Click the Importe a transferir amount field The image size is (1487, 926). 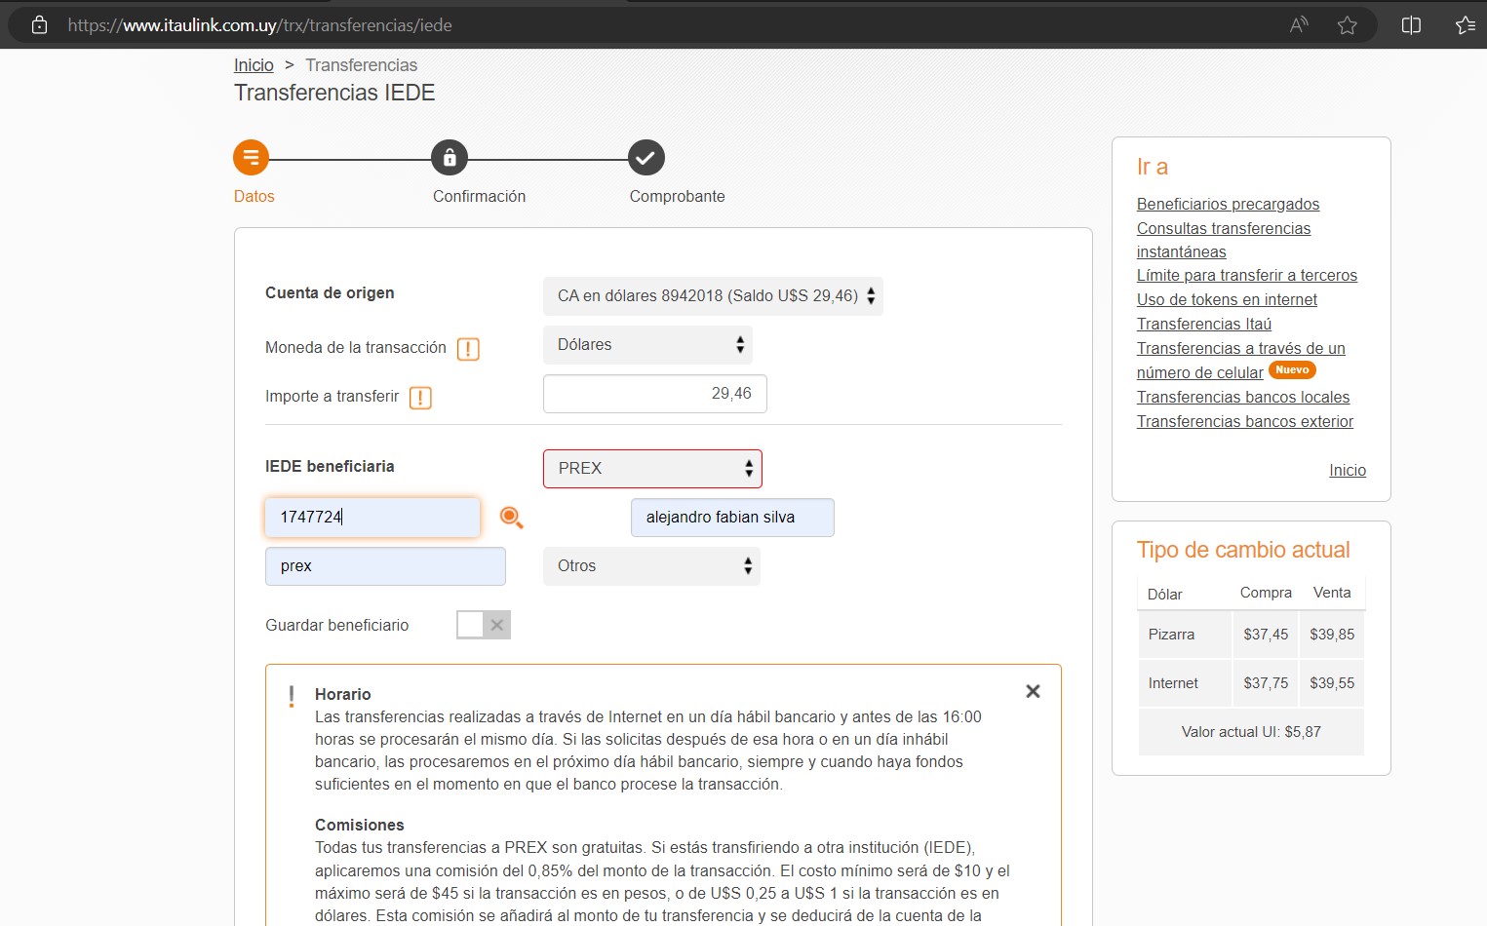654,394
